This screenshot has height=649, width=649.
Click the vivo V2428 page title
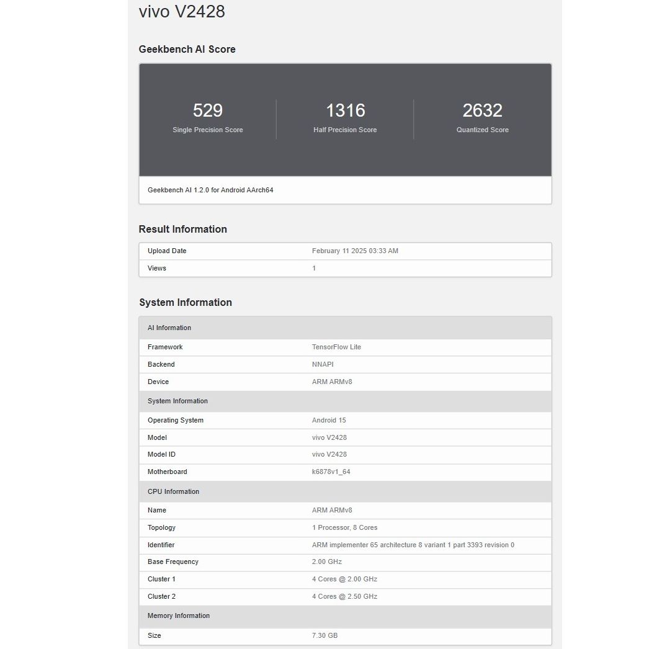pos(182,11)
